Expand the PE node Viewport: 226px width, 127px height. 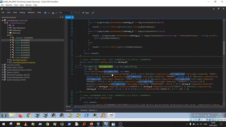point(8,25)
